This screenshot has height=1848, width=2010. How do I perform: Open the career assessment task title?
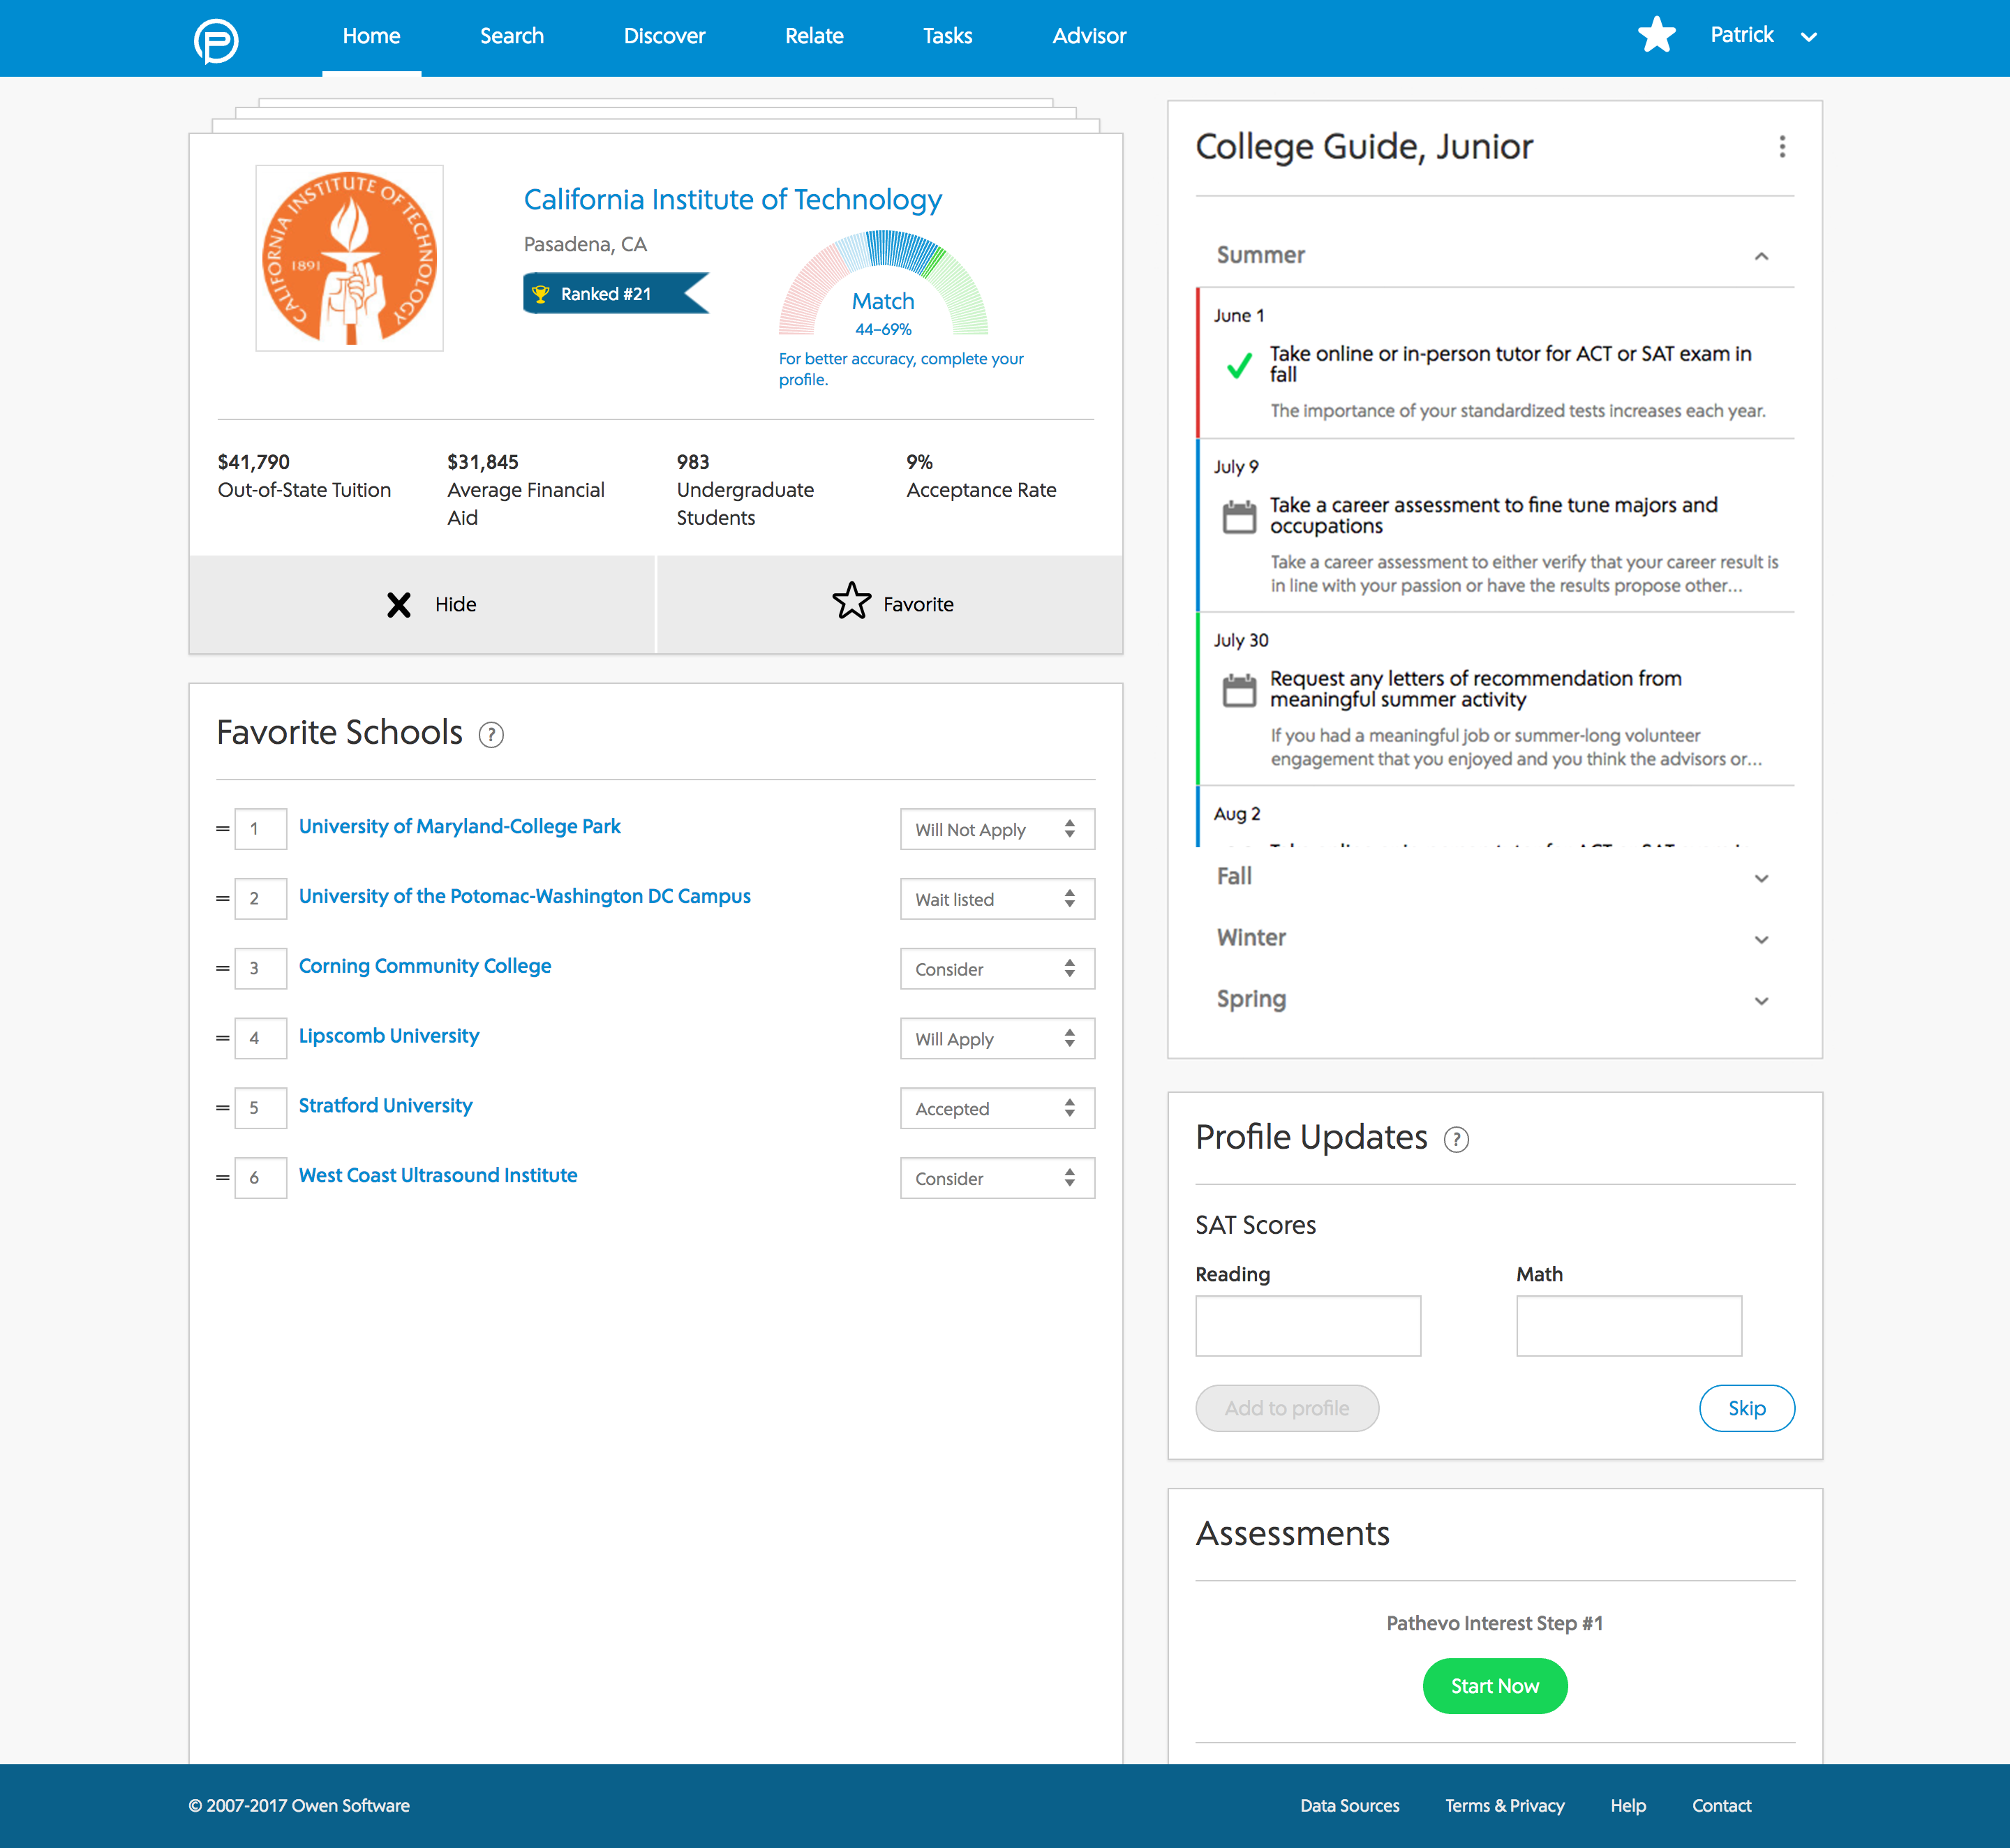[1493, 515]
